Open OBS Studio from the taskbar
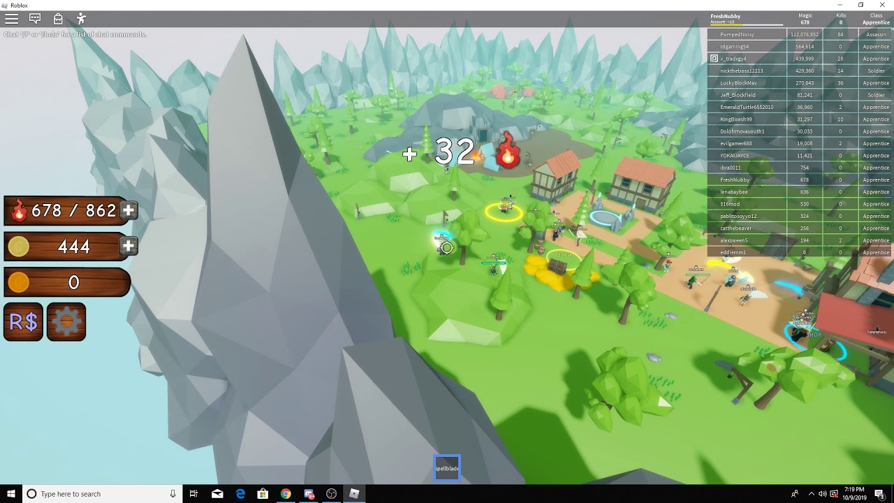894x503 pixels. coord(331,494)
